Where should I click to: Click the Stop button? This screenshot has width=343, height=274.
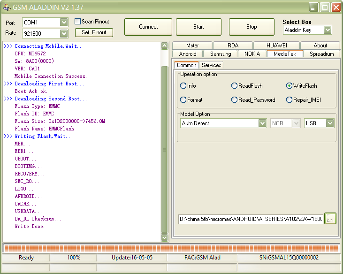(252, 27)
